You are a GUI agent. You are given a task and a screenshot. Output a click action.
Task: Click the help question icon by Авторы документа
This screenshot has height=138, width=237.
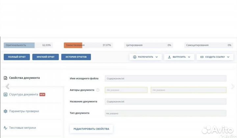(98, 90)
